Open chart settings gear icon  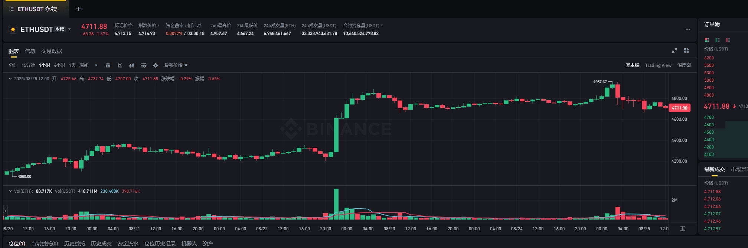point(156,65)
